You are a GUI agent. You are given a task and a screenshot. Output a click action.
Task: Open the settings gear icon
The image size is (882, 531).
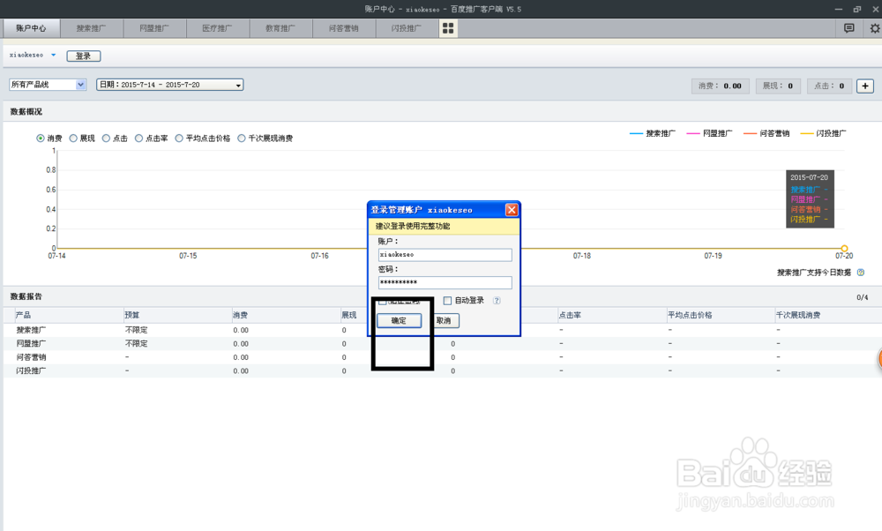[x=875, y=28]
